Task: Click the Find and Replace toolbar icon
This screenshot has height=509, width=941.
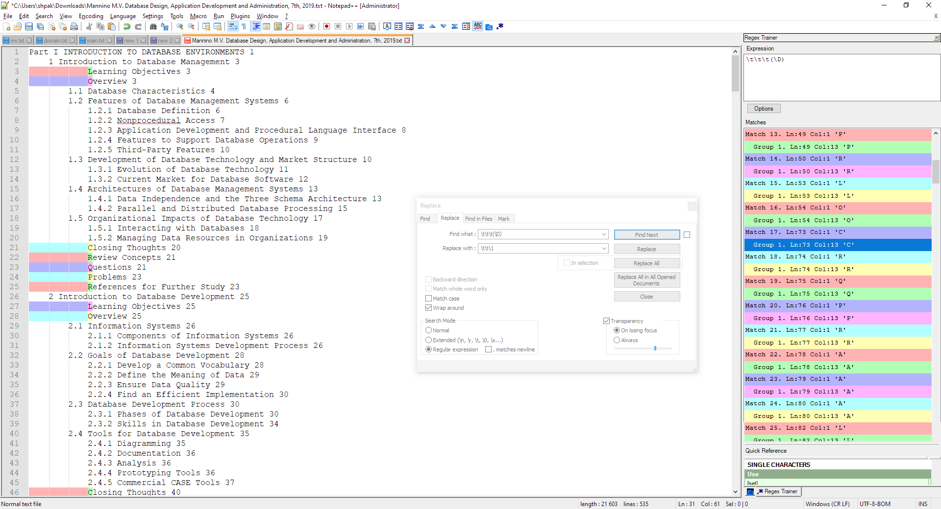Action: click(x=165, y=26)
